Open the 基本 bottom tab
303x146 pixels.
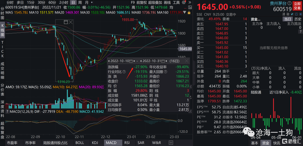[x=254, y=143]
